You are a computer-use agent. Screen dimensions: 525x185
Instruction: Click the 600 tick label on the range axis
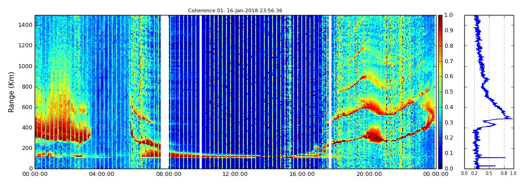coord(27,107)
